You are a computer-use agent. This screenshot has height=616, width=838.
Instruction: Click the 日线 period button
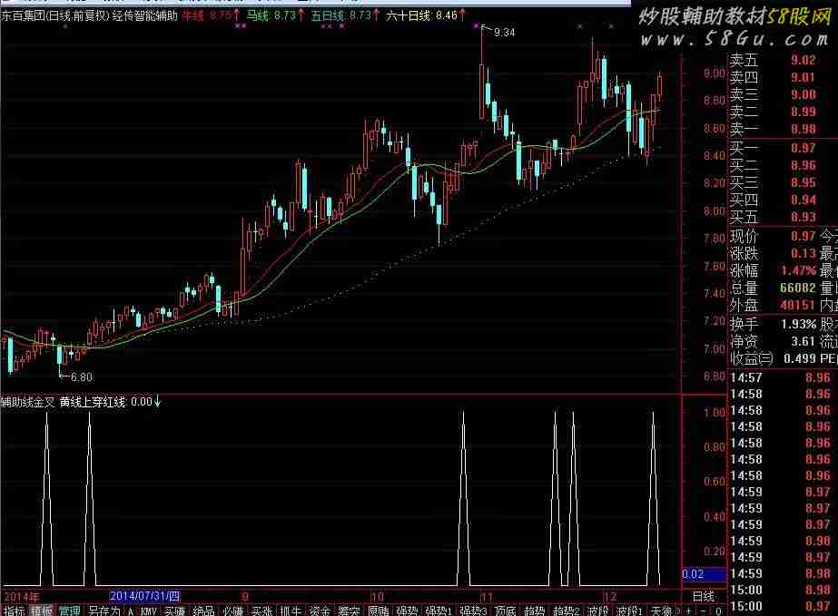click(x=704, y=596)
